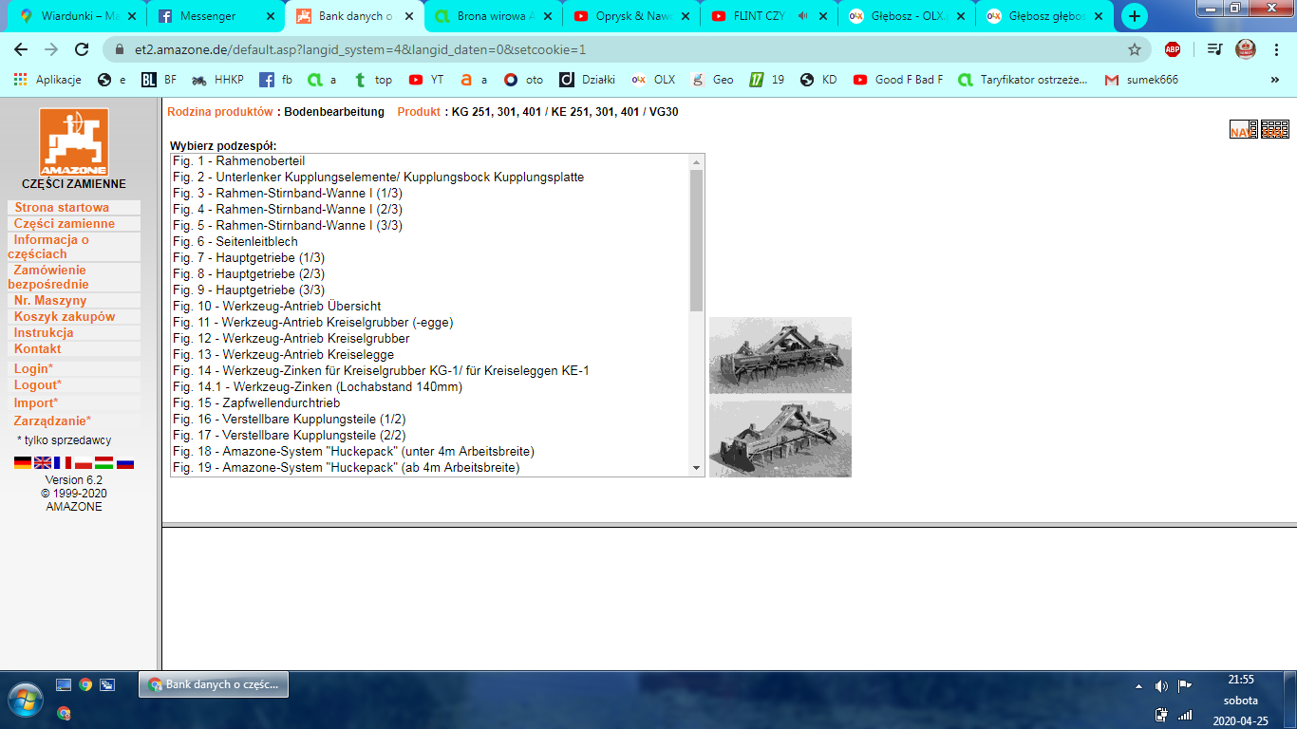
Task: Switch language using the German flag
Action: (x=23, y=463)
